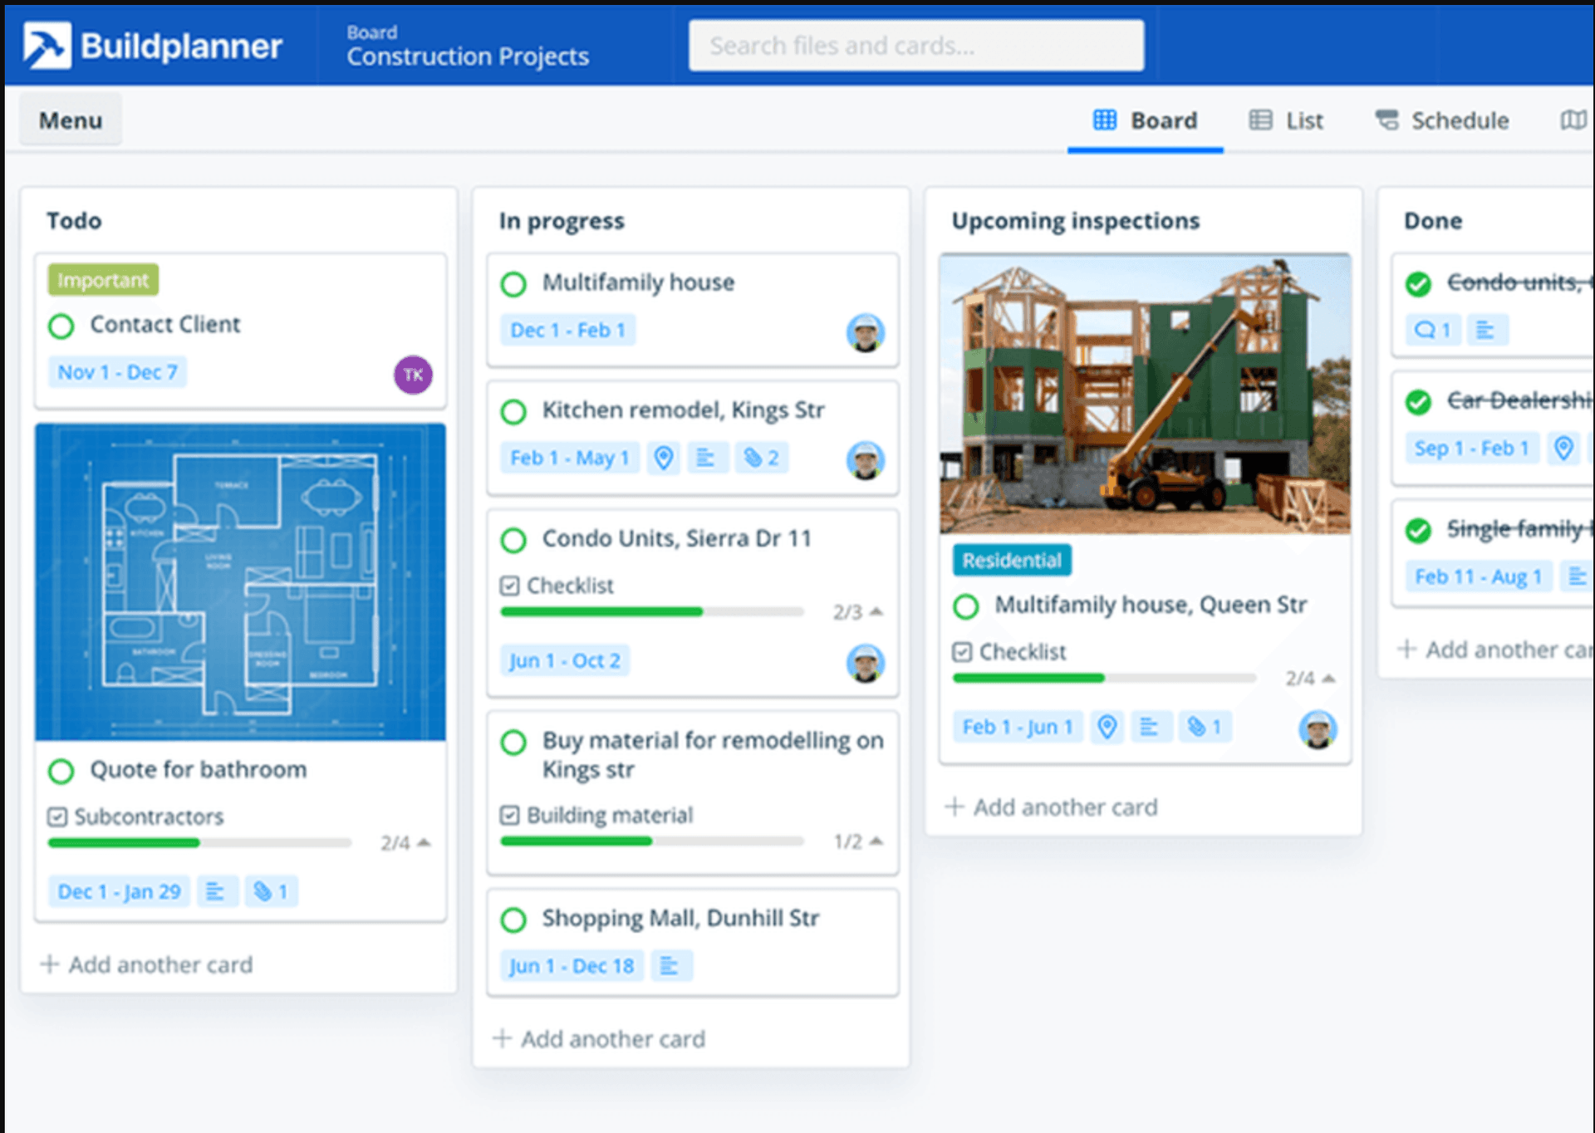Click TK avatar on Contact Client card
1595x1133 pixels.
(413, 375)
